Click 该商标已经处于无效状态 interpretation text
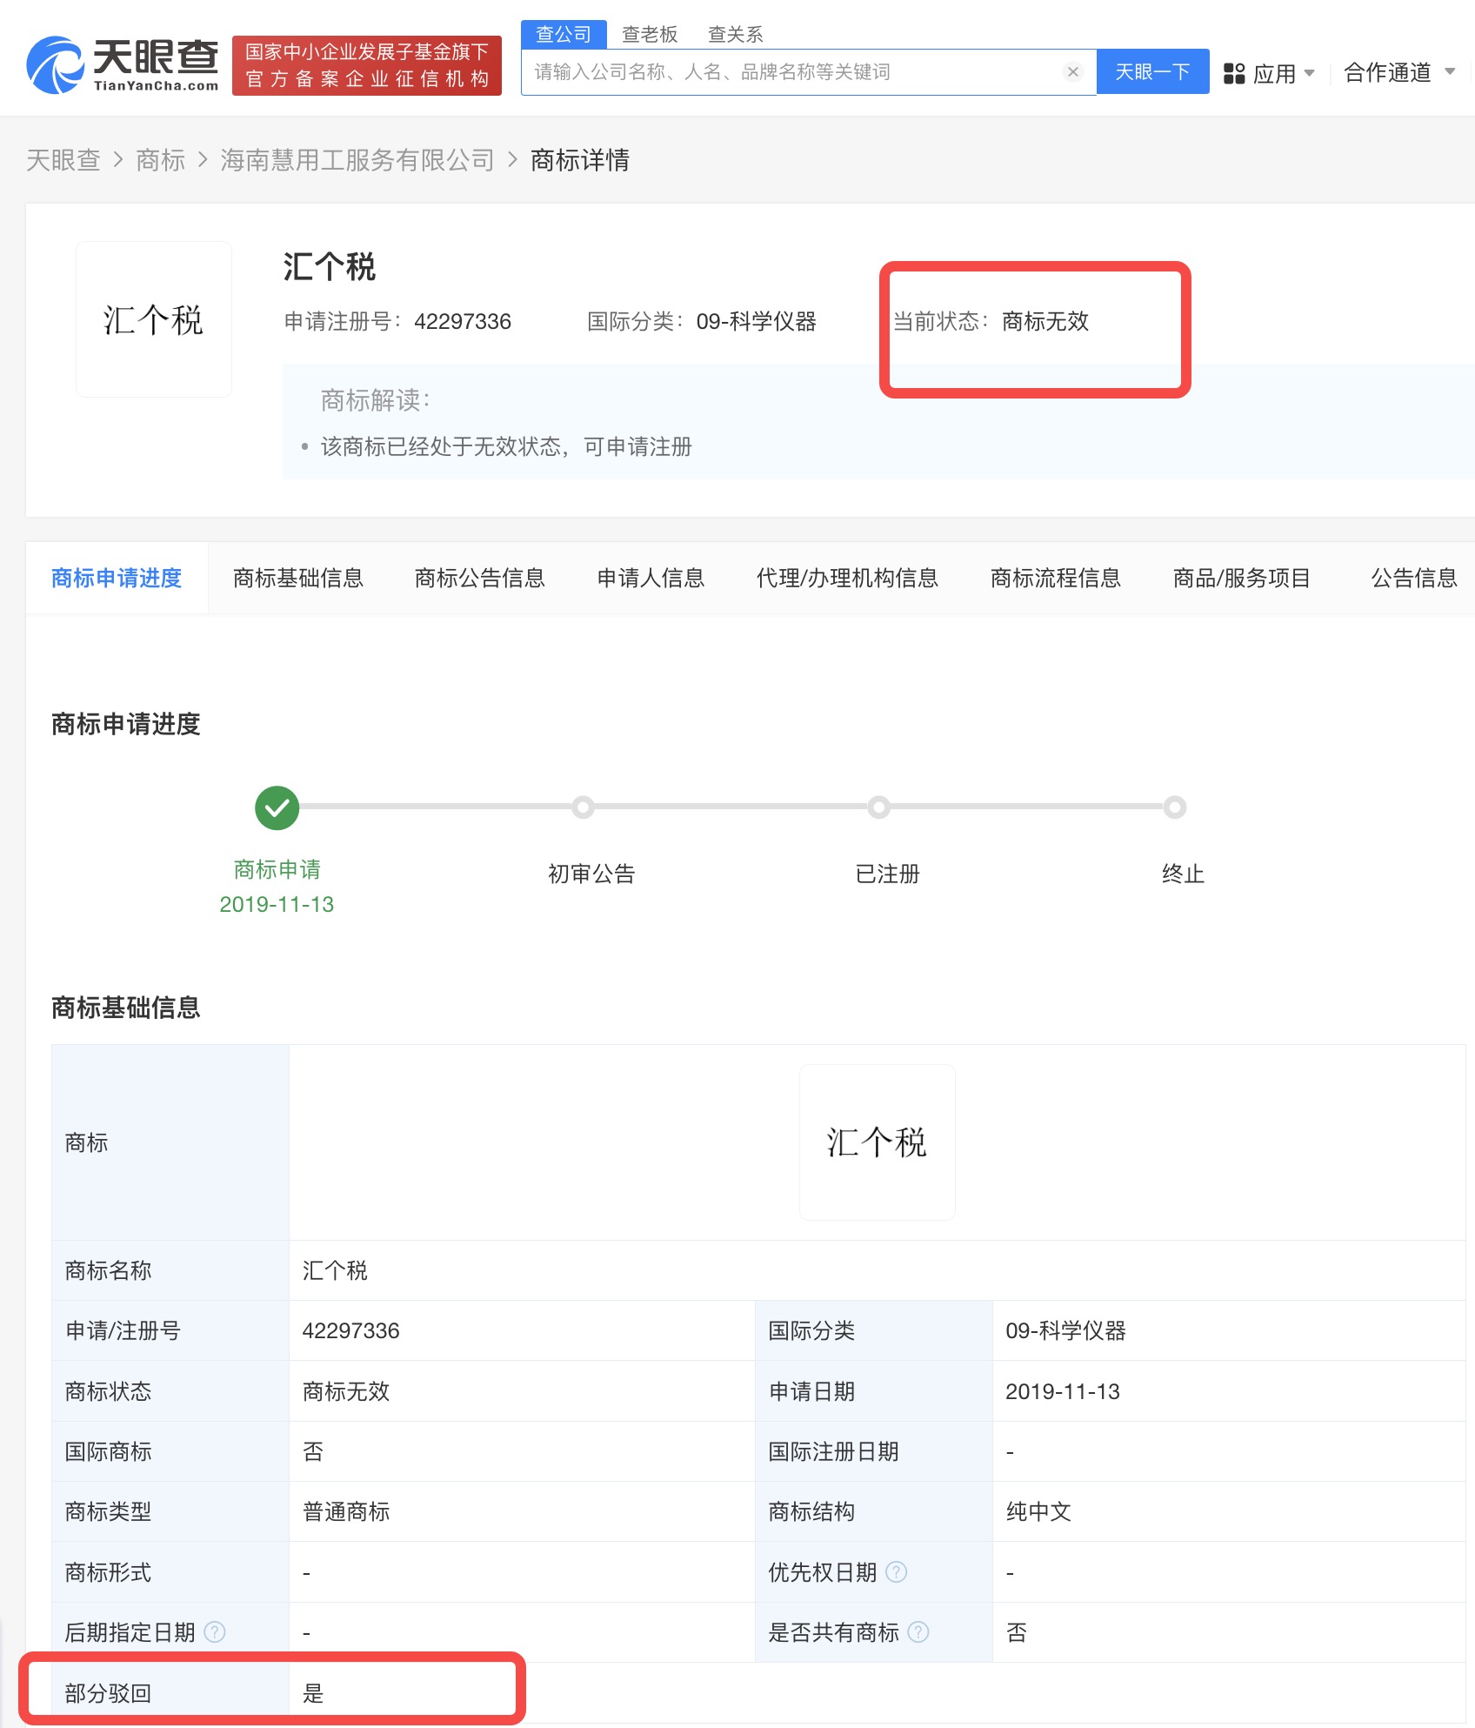 [x=506, y=447]
